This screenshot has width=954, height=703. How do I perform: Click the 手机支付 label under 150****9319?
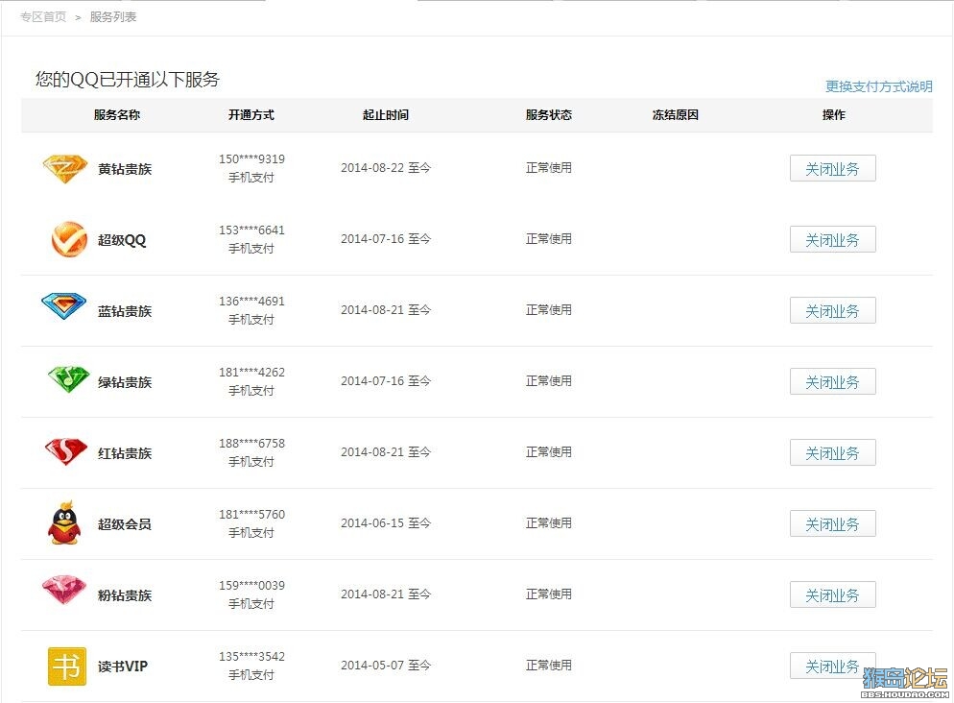(x=251, y=178)
